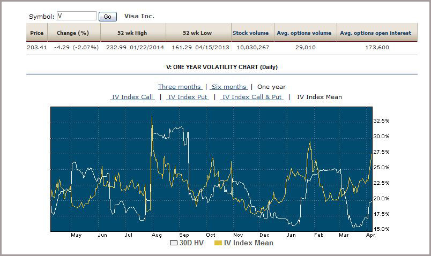
Task: Click the Mar month axis label
Action: click(x=344, y=235)
